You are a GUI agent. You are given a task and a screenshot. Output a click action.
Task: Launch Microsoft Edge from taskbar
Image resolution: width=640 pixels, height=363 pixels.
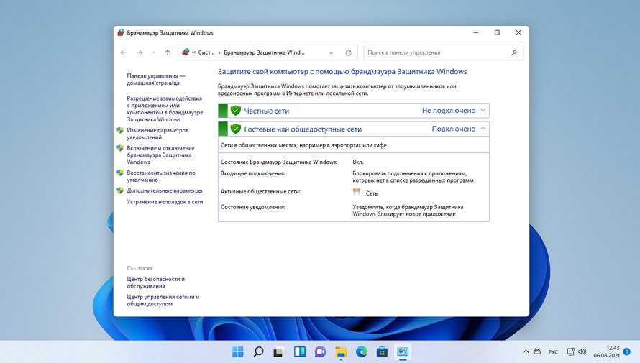(x=362, y=351)
